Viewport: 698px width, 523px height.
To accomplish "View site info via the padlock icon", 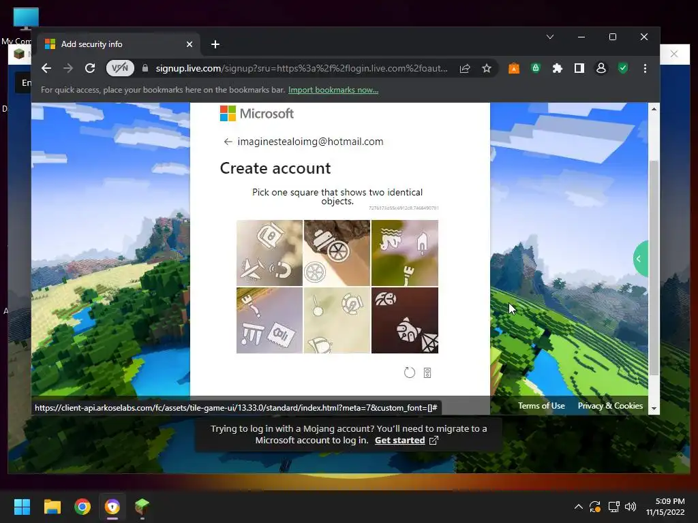I will (x=145, y=68).
